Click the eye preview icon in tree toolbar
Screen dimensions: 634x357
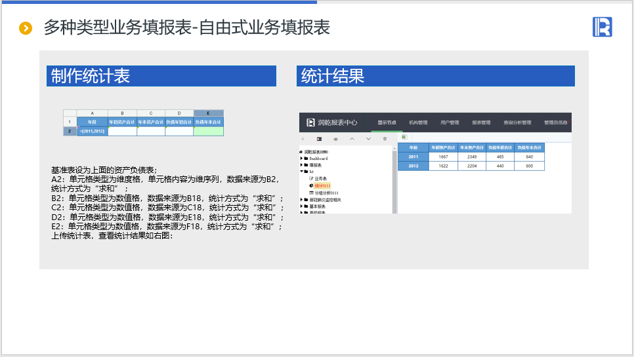[335, 139]
